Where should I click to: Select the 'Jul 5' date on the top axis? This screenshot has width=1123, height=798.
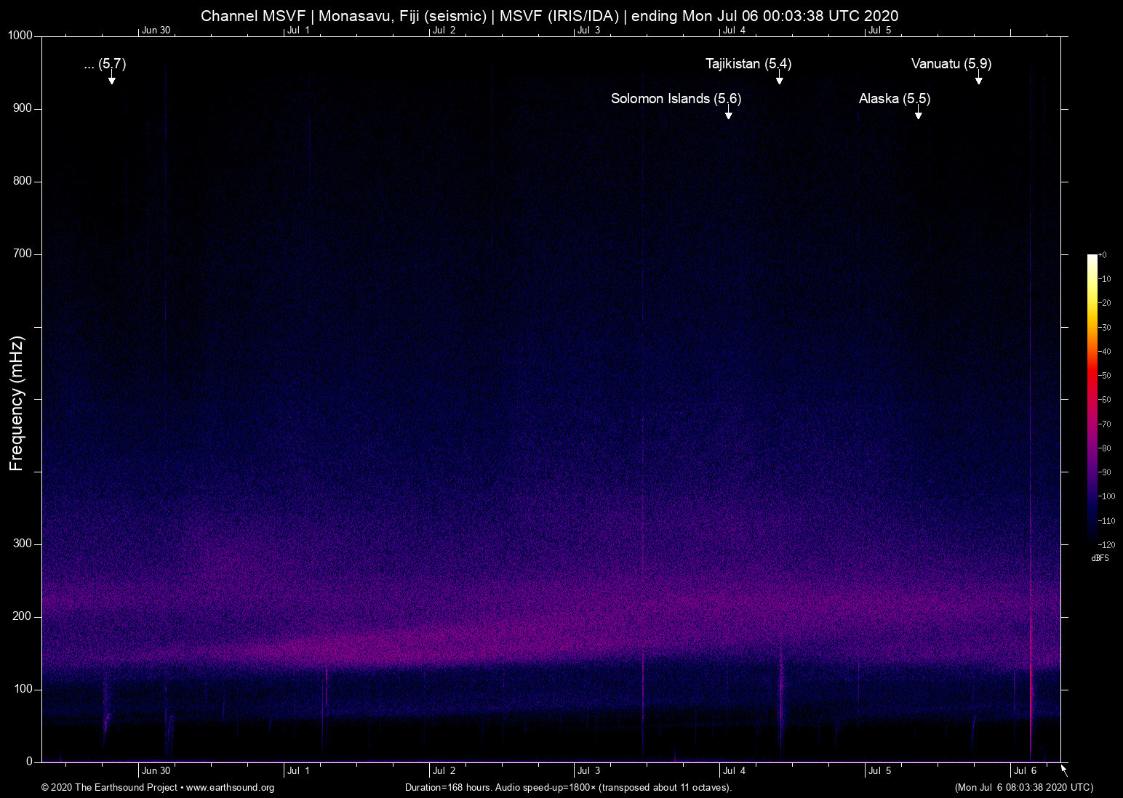(879, 30)
